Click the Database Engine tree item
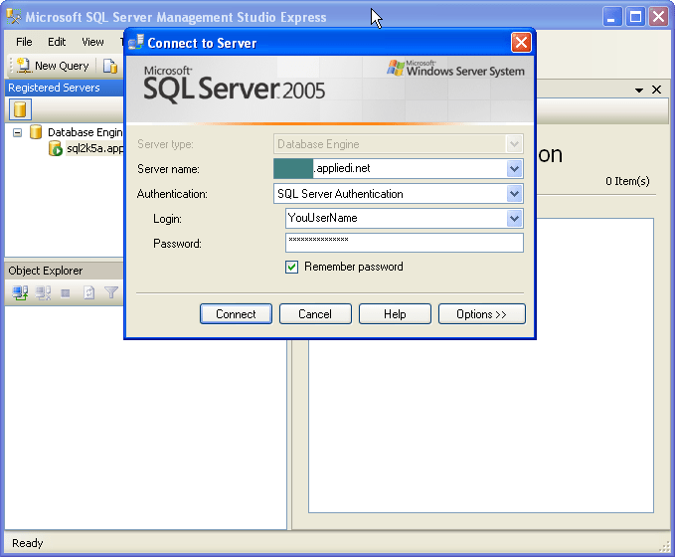 pyautogui.click(x=77, y=132)
